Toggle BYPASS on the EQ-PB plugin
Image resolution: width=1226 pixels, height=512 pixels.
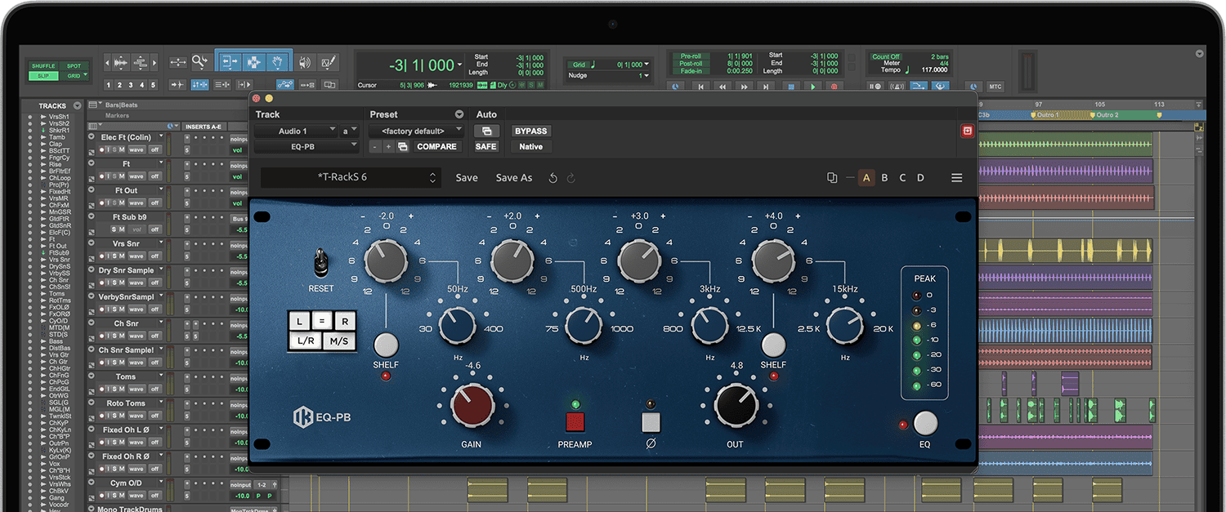tap(530, 131)
